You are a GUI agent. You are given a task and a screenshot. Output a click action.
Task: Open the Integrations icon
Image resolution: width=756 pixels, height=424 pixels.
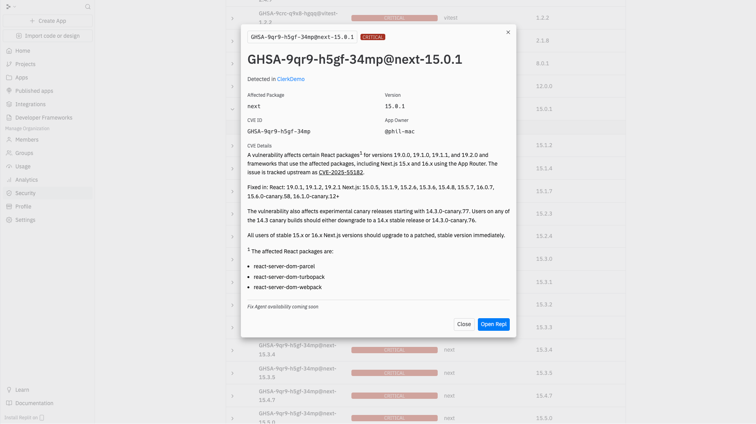[9, 104]
